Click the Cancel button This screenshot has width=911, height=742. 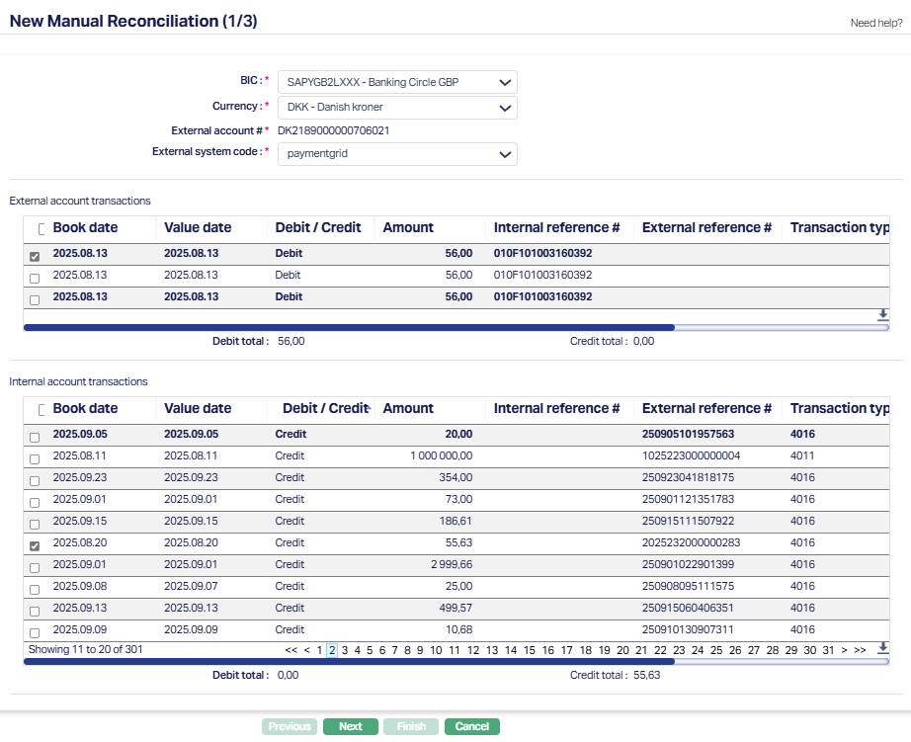point(471,726)
